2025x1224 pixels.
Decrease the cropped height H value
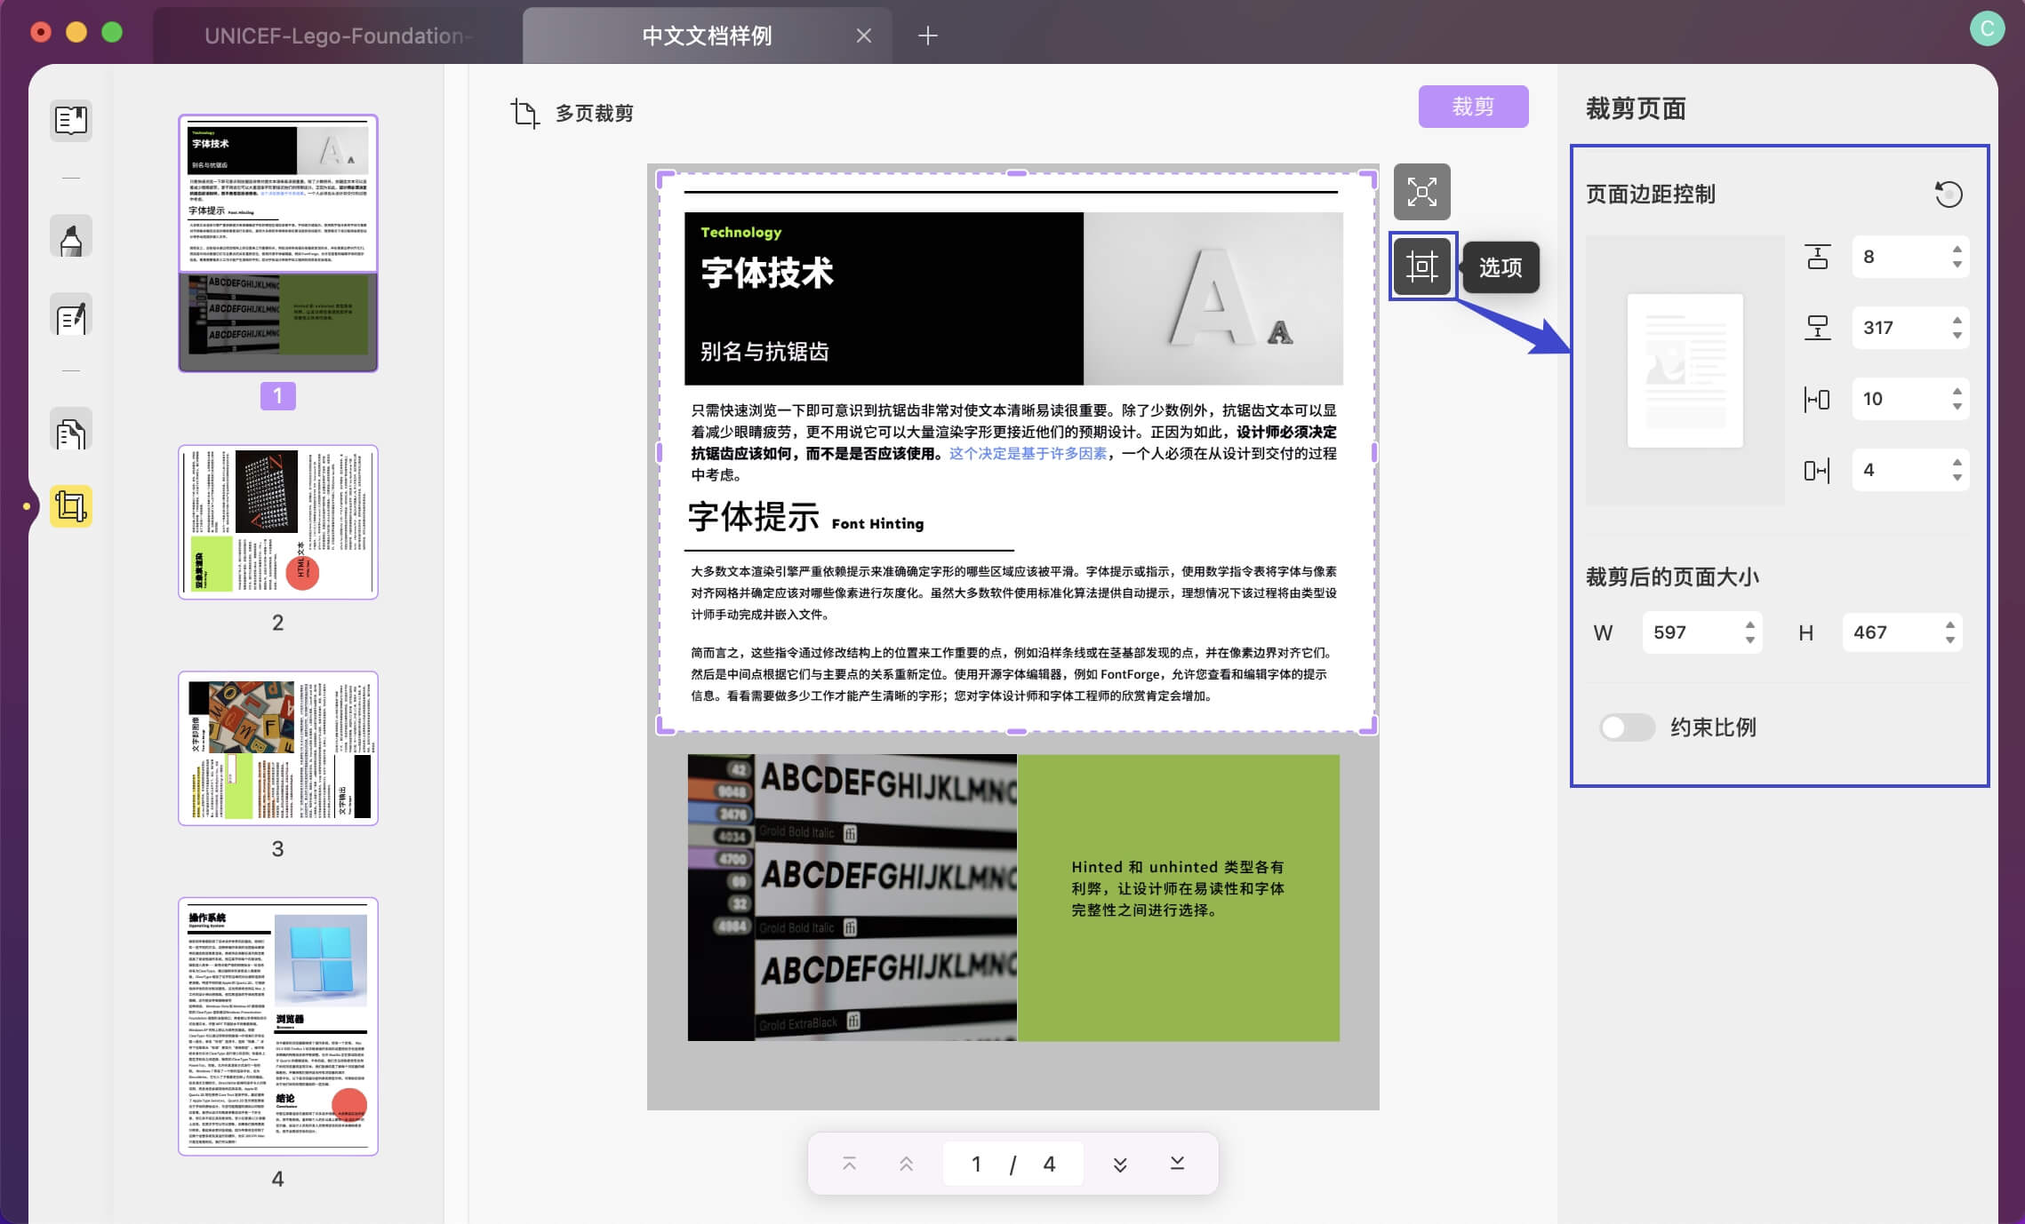click(x=1949, y=640)
